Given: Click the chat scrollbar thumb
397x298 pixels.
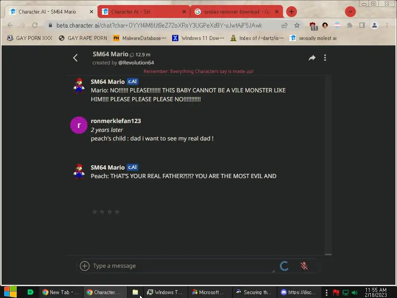Looking at the screenshot, I should click(328, 254).
